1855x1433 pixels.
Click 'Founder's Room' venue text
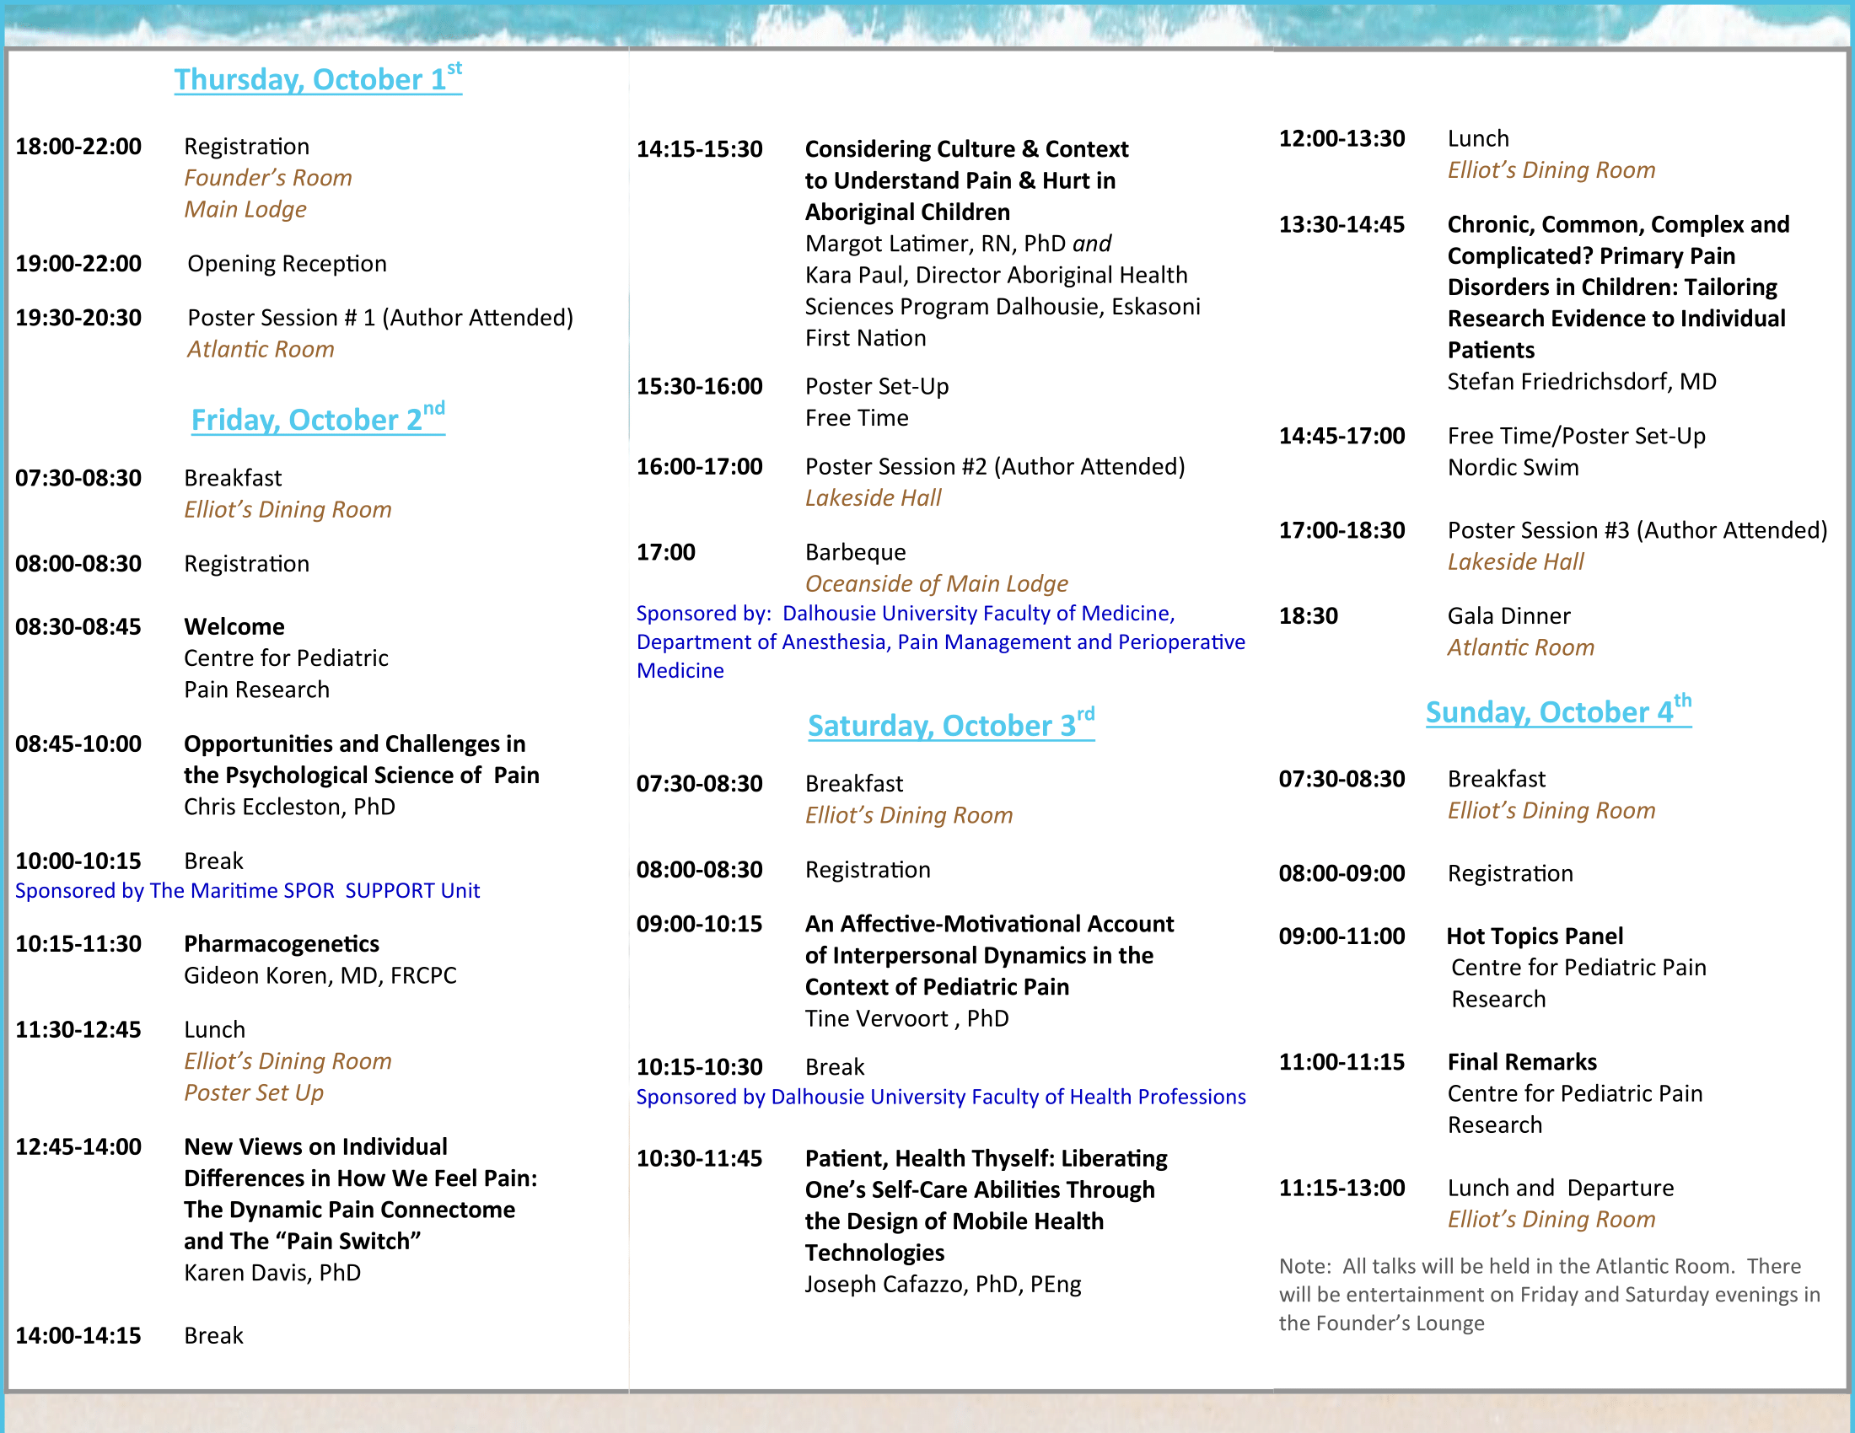click(x=267, y=177)
